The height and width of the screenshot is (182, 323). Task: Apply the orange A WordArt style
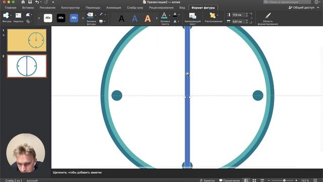[148, 19]
